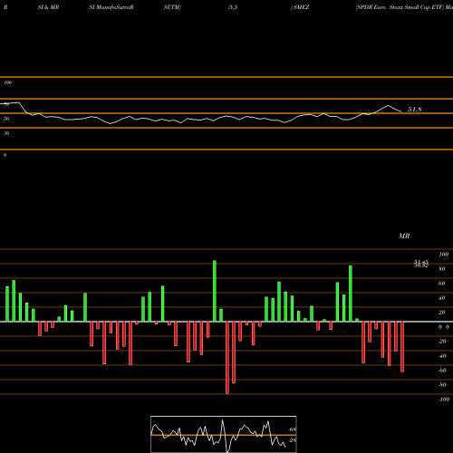Click the '-100' label on MR axis
Screen dimensions: 453x453
pyautogui.click(x=443, y=400)
